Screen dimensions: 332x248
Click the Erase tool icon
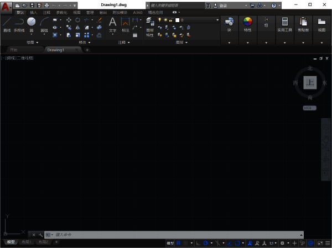tap(99, 20)
